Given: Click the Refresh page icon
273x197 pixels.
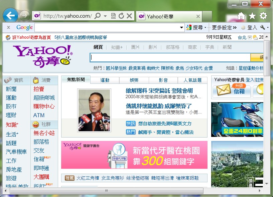Looking at the screenshot, I should click(x=121, y=16).
